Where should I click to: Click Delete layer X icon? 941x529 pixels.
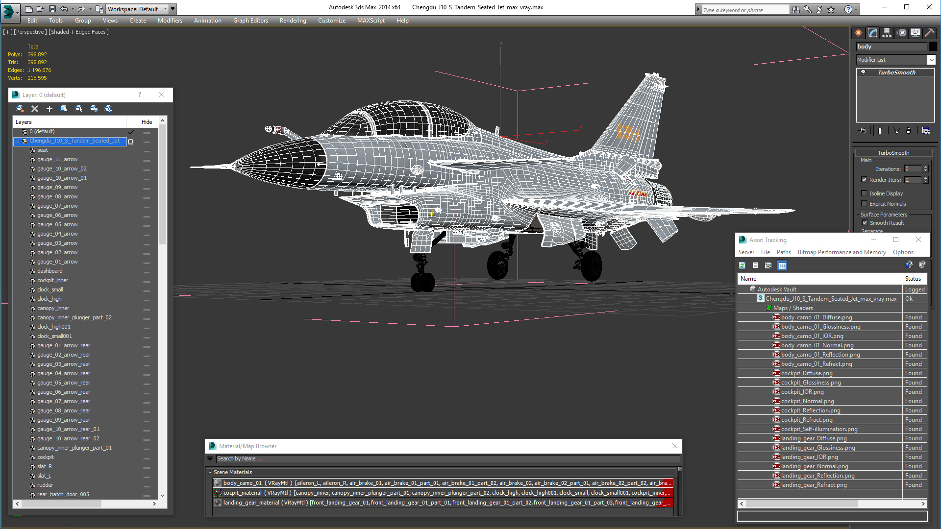35,109
